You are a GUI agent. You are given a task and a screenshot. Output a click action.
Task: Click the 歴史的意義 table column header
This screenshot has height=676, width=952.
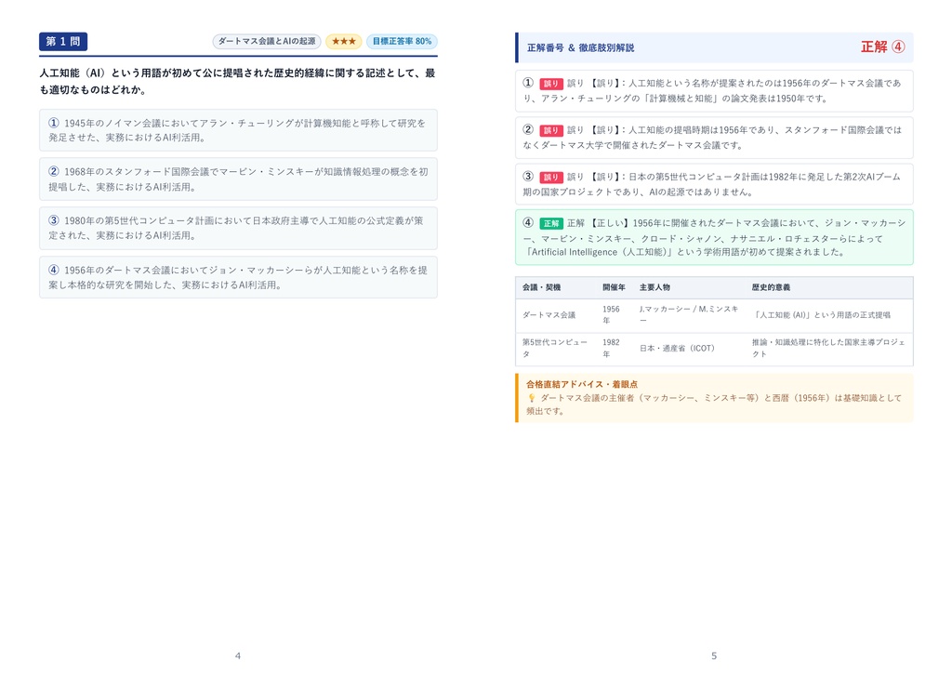(771, 287)
